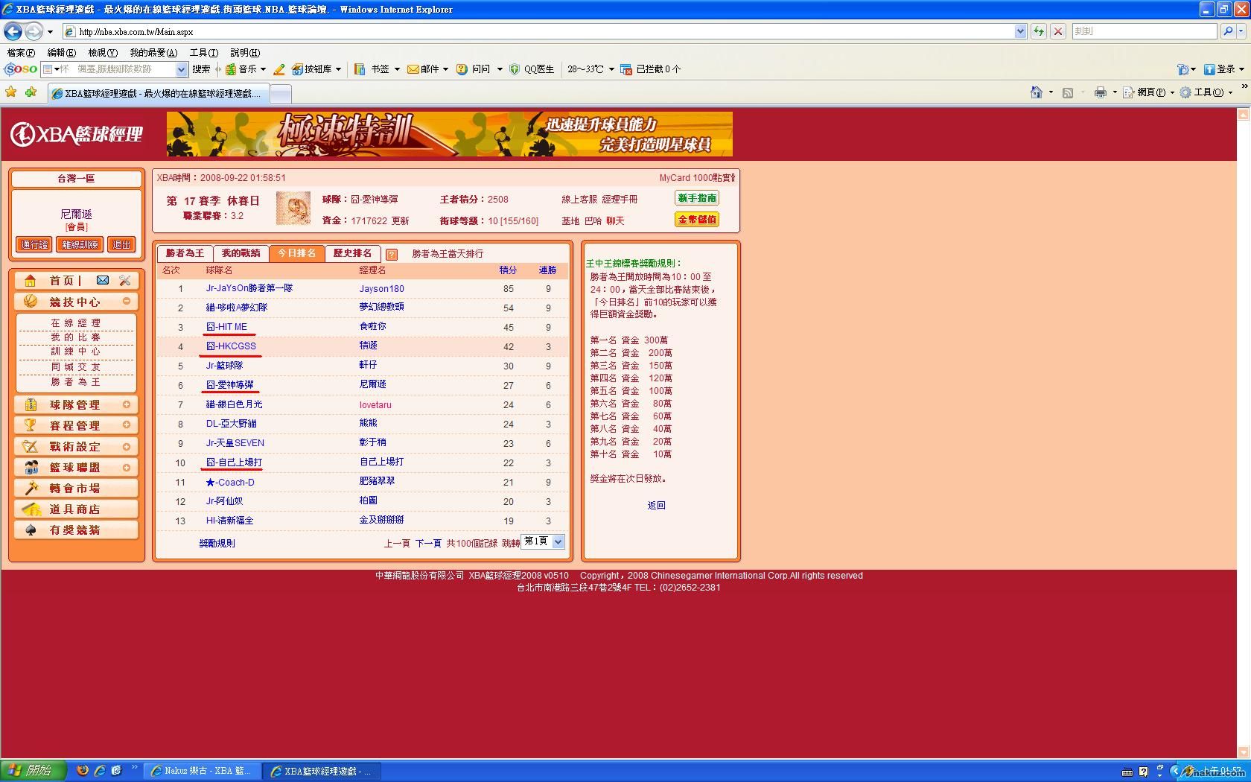Click the 極速特訓 banner advertisement
The image size is (1251, 782).
coord(450,134)
